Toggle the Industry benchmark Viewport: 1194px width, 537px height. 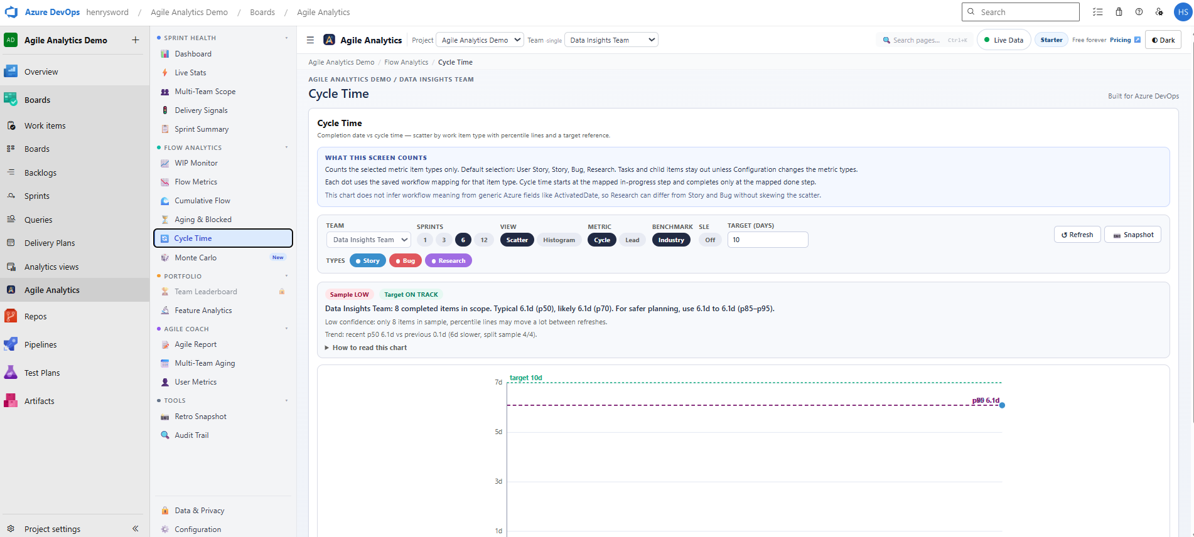click(671, 240)
